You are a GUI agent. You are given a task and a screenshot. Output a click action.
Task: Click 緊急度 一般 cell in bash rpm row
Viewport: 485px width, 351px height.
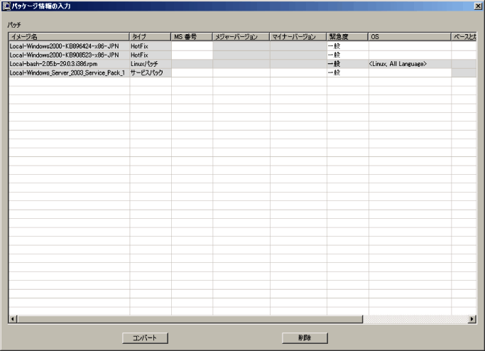coord(348,64)
